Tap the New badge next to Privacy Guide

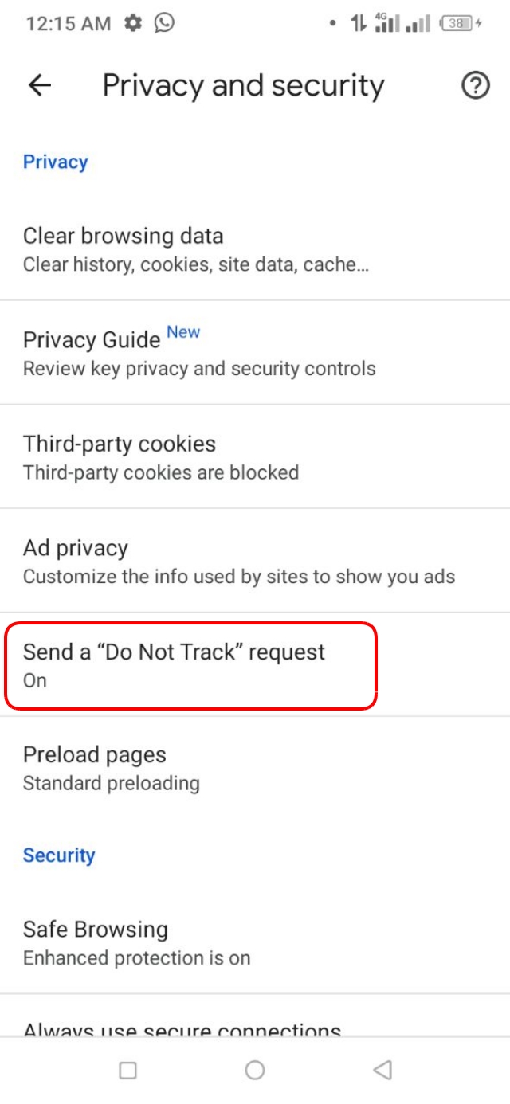point(185,331)
